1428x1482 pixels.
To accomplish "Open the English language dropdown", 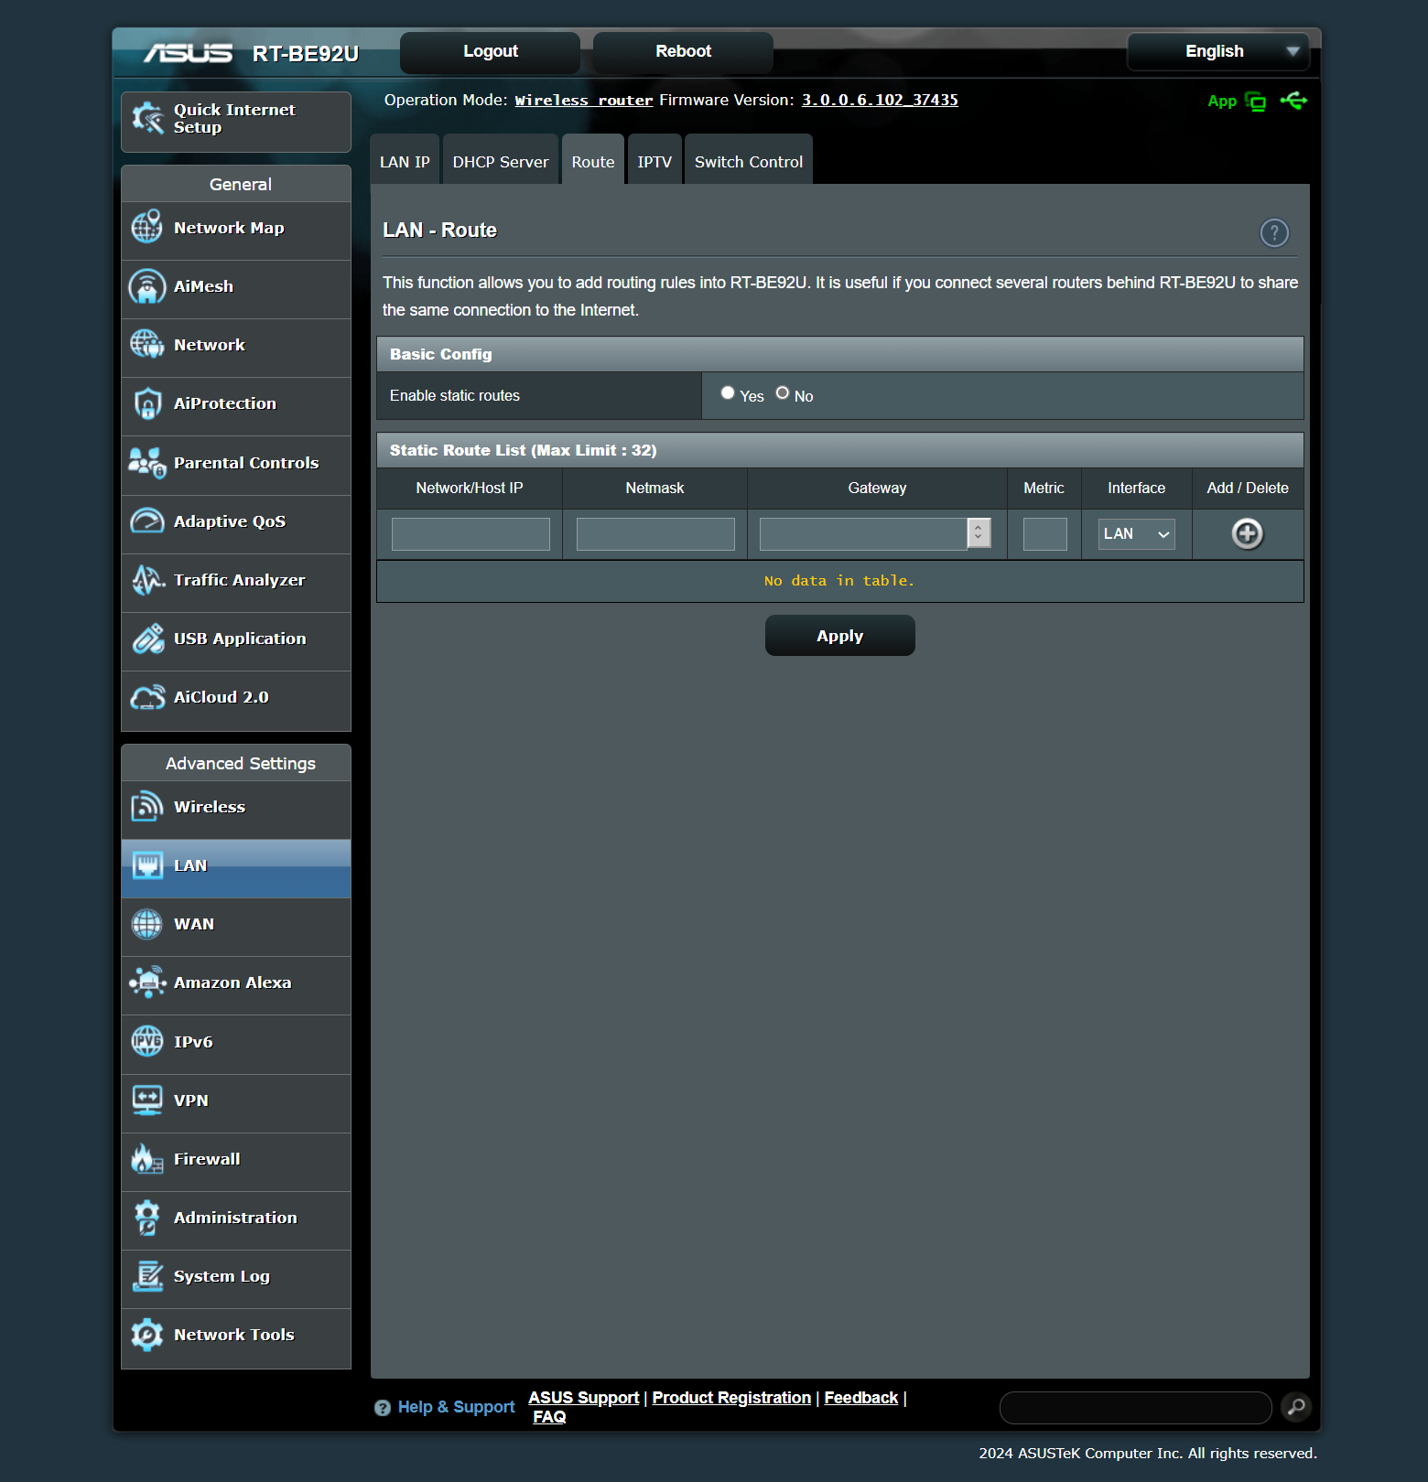I will 1218,51.
